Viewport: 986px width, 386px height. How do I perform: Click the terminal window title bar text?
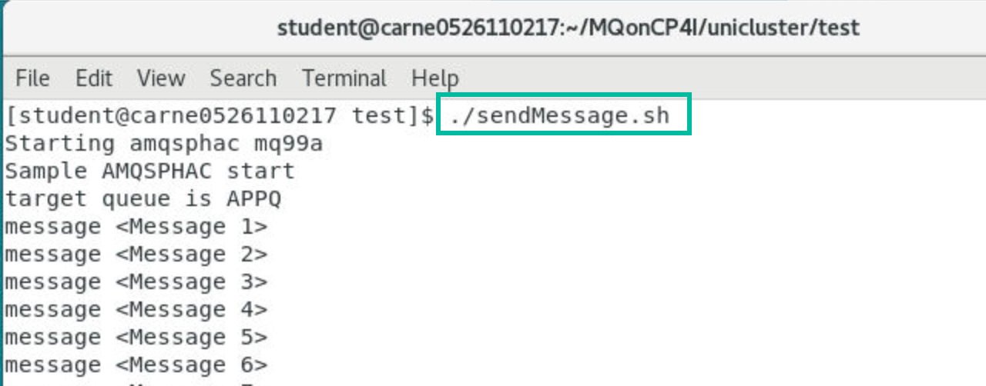pos(568,28)
